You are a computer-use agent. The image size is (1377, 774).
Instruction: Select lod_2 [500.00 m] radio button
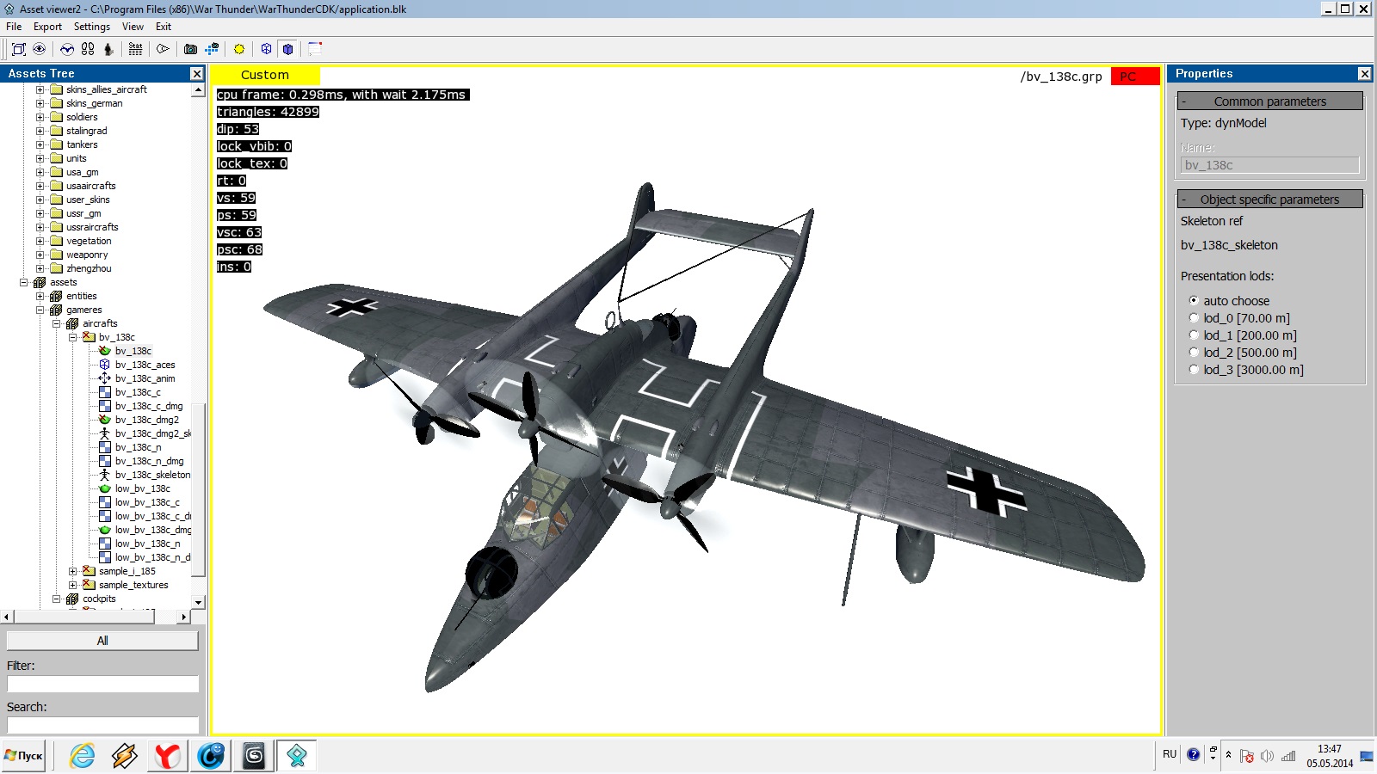pos(1194,352)
